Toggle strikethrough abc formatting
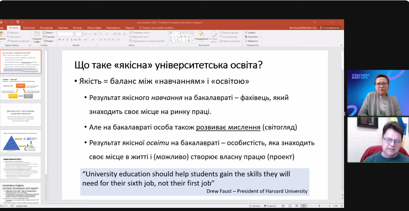The height and width of the screenshot is (211, 409). tap(76, 40)
